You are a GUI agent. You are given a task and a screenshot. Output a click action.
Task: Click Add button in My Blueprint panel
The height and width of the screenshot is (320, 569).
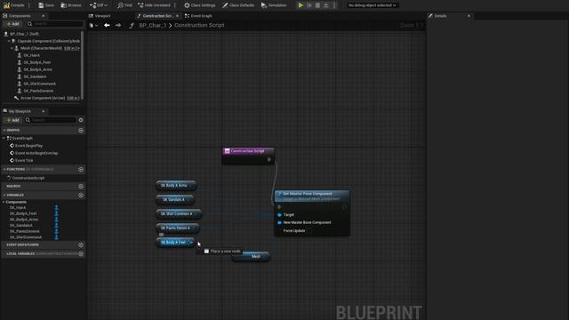click(12, 120)
